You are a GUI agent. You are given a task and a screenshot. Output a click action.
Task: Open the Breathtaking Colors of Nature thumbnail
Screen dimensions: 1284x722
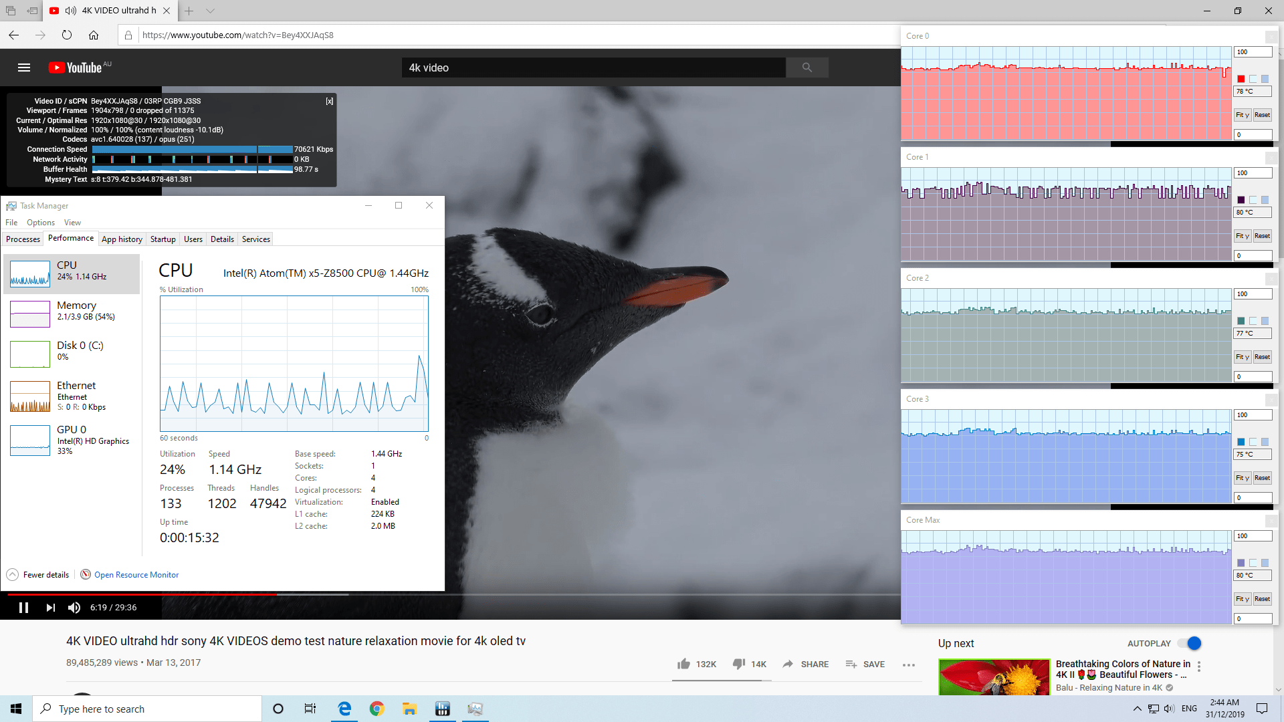click(x=994, y=677)
